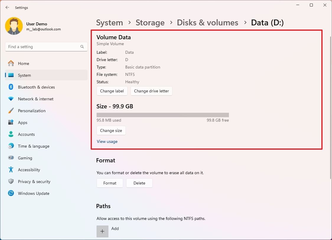332x240 pixels.
Task: Open Accessibility settings
Action: 29,170
